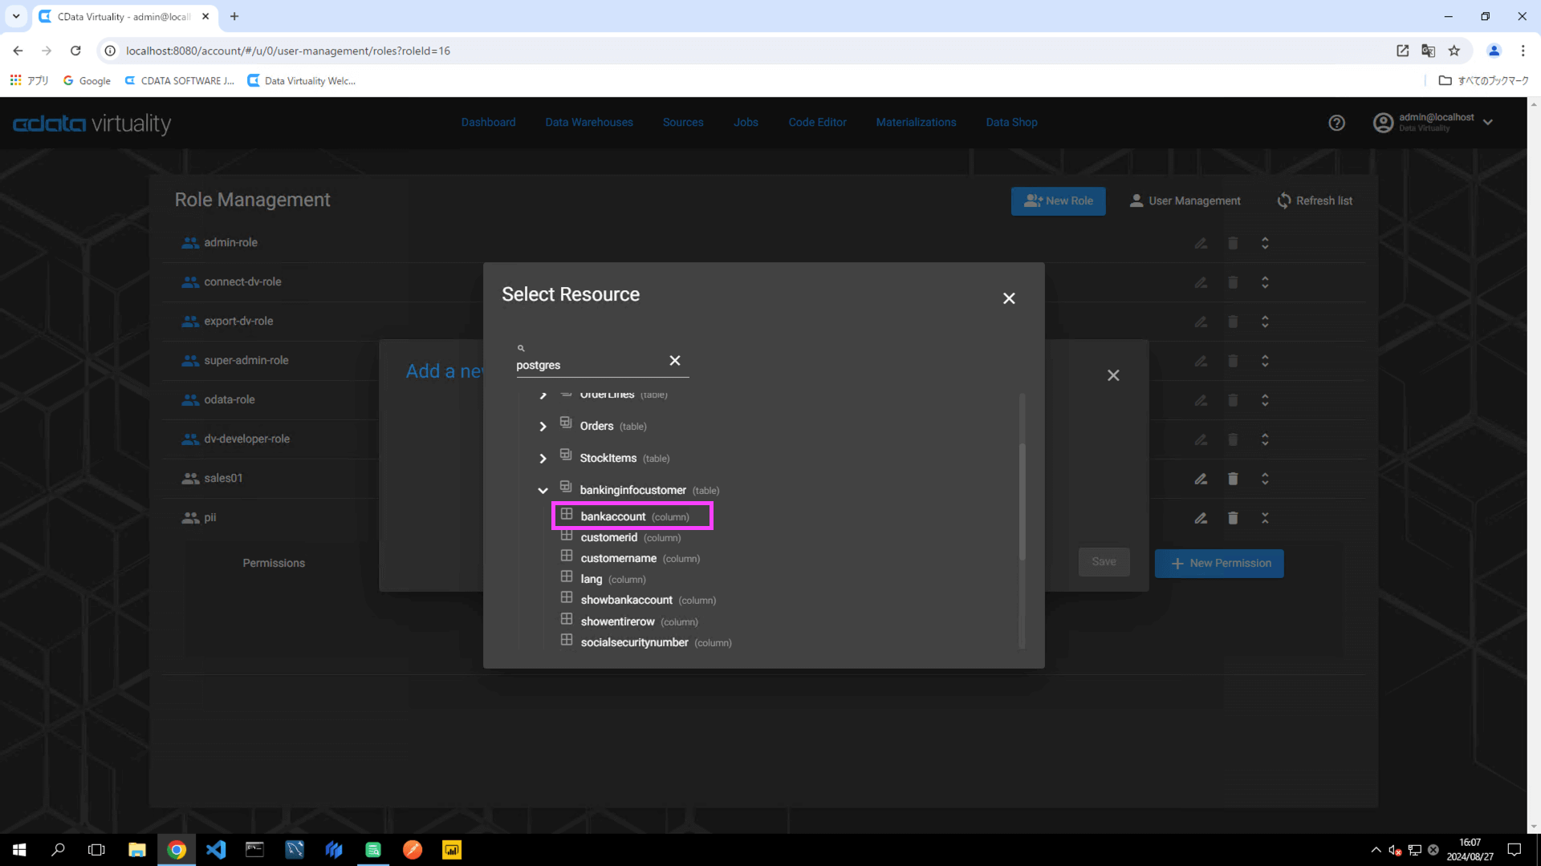This screenshot has height=866, width=1541.
Task: Collapse the pii role details
Action: click(x=1265, y=518)
